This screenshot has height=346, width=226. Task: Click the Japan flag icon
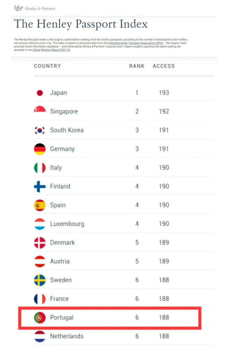[x=40, y=93]
